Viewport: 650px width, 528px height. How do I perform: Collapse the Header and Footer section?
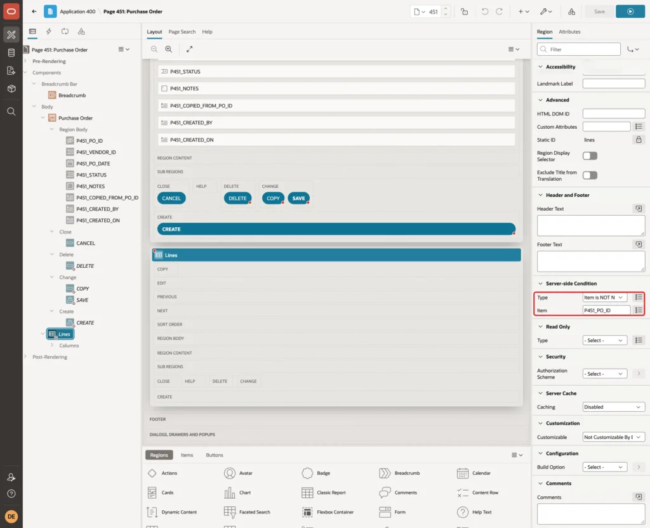click(540, 195)
